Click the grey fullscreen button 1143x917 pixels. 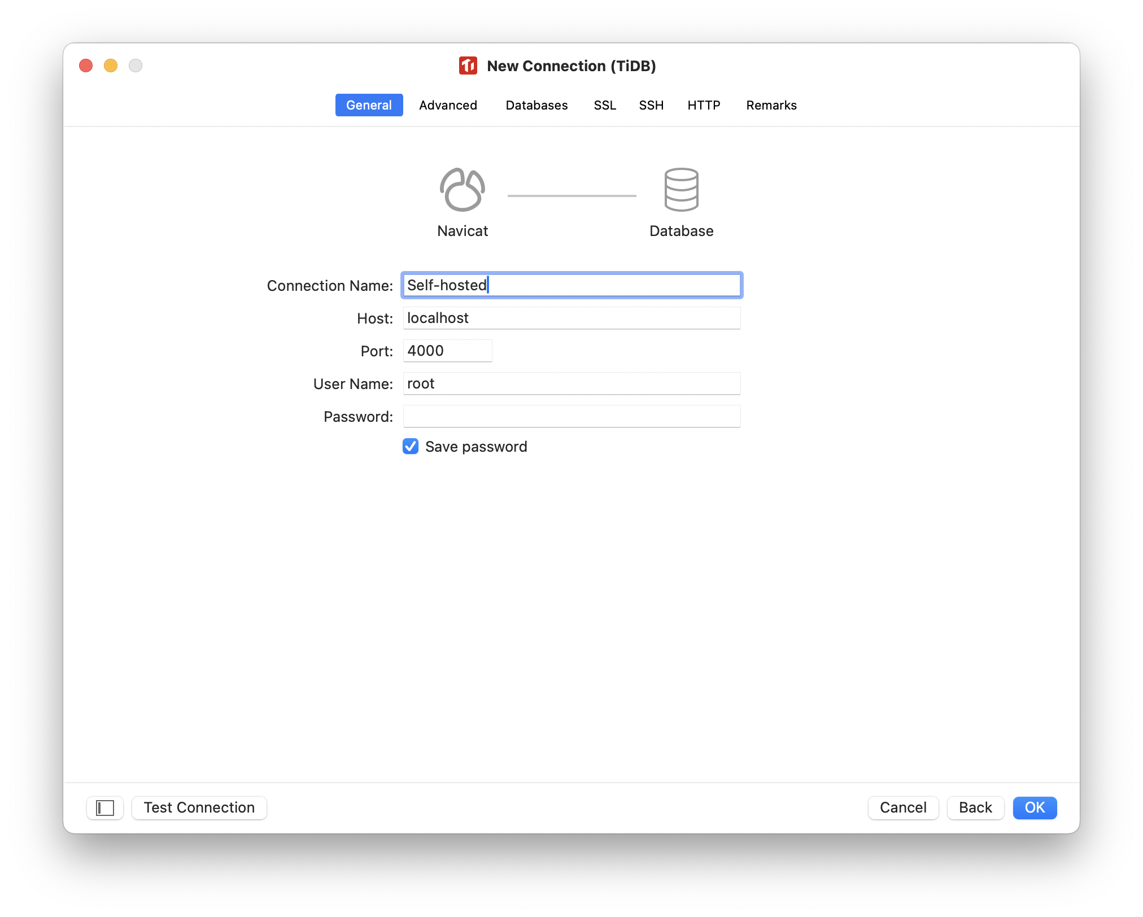pos(134,65)
